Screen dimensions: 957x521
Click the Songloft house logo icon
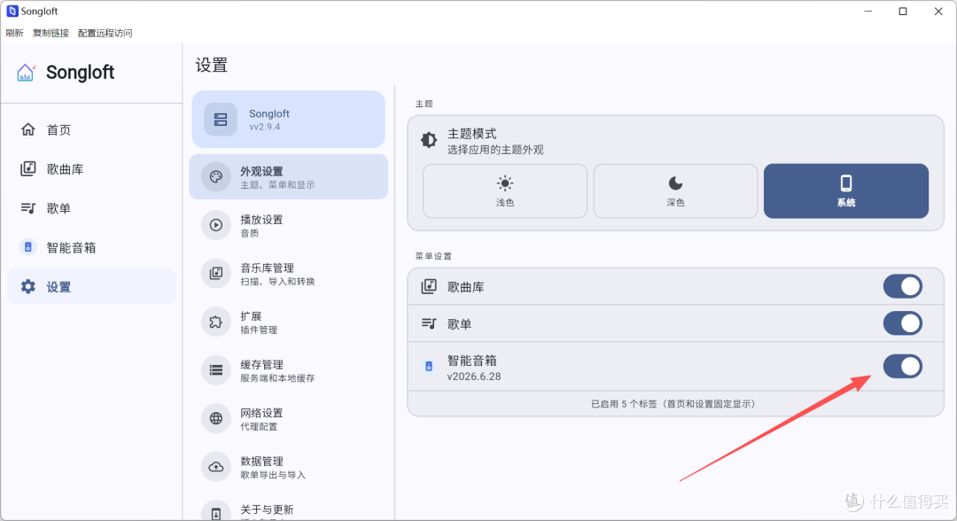click(x=25, y=73)
